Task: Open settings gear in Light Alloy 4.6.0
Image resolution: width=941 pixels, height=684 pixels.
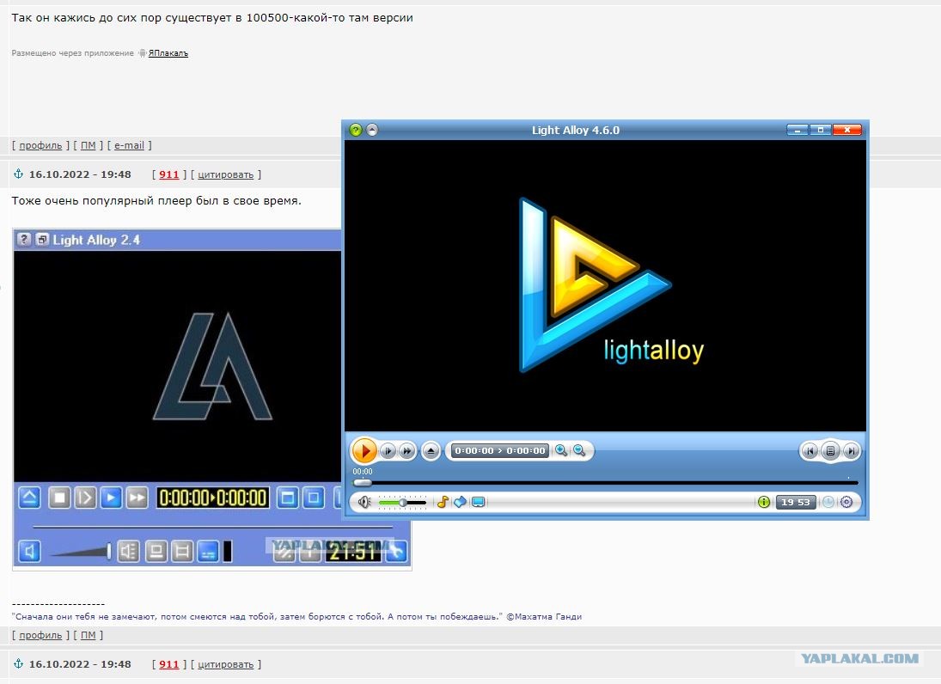Action: 846,502
